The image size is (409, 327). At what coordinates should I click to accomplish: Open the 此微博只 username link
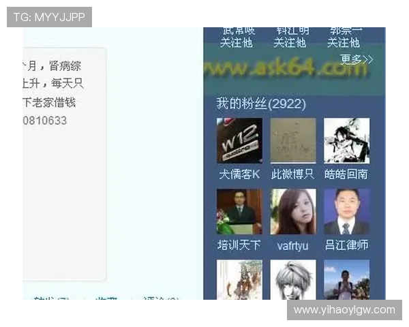point(292,174)
